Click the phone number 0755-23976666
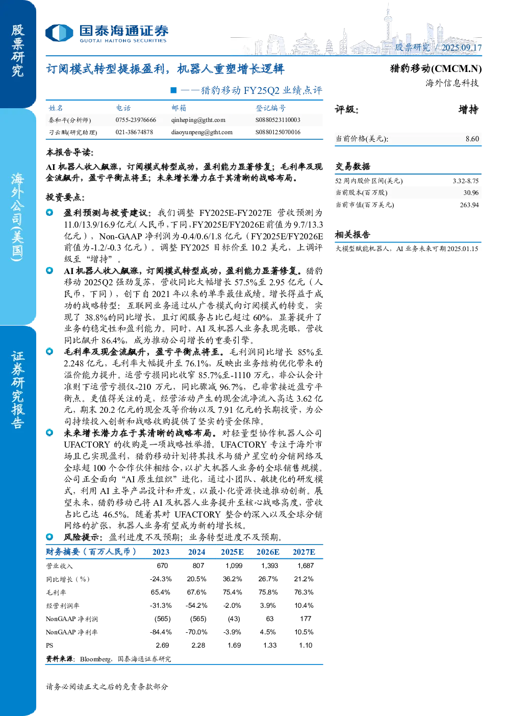The height and width of the screenshot is (716, 506). [x=136, y=120]
